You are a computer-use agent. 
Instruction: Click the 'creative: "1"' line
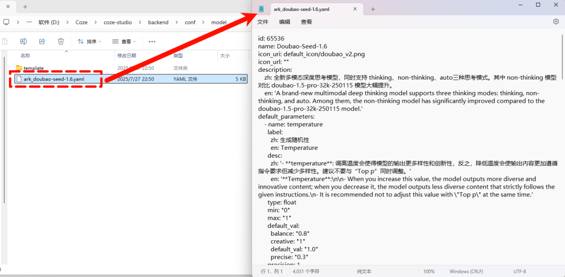pos(288,241)
